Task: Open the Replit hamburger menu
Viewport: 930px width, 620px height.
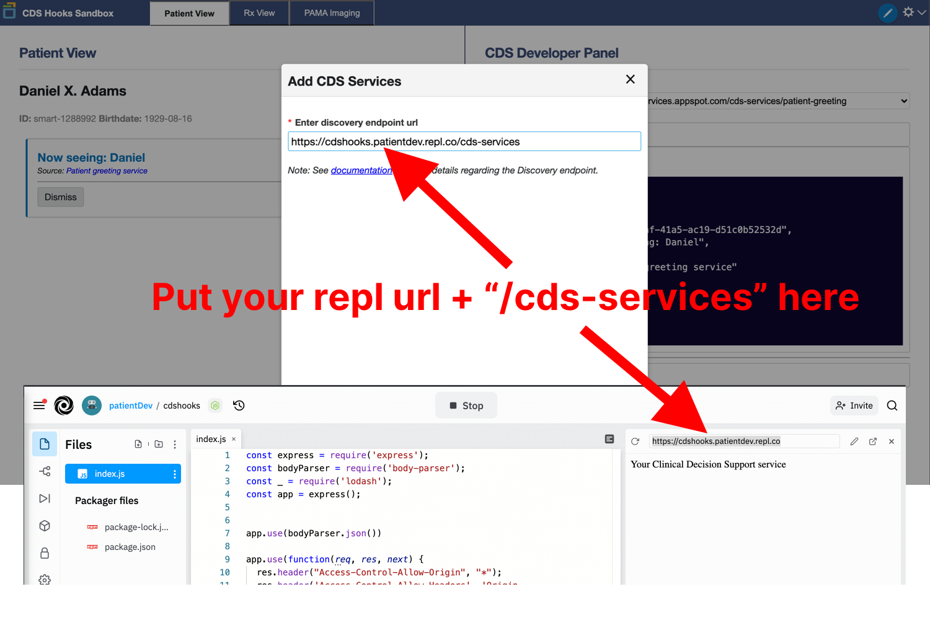Action: click(x=39, y=405)
